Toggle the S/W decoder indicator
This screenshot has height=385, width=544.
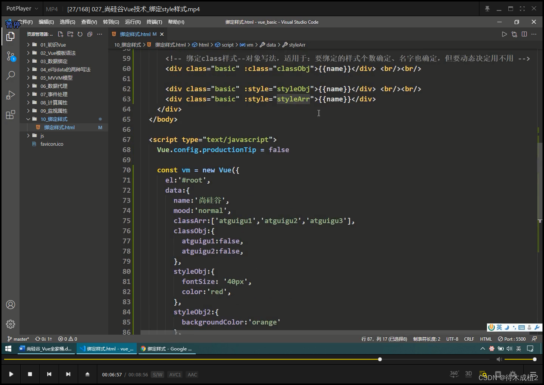pyautogui.click(x=158, y=374)
